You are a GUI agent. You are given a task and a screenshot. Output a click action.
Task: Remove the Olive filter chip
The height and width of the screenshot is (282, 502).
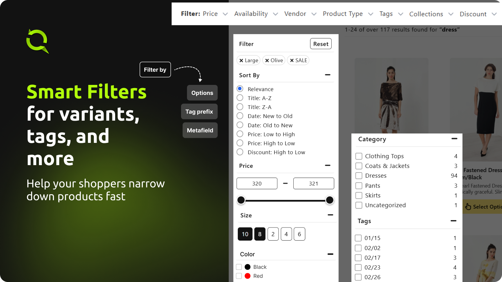click(x=267, y=60)
